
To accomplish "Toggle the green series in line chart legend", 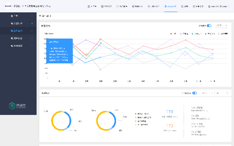I will (197, 34).
